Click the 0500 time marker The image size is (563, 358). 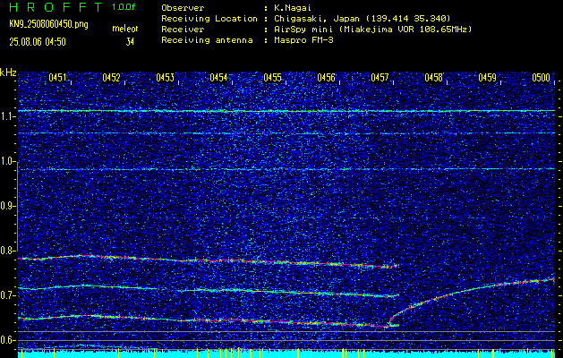542,78
